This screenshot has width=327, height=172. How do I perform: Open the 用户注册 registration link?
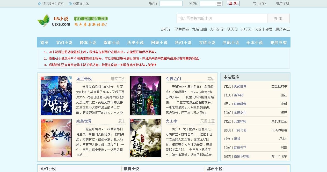click(x=282, y=4)
